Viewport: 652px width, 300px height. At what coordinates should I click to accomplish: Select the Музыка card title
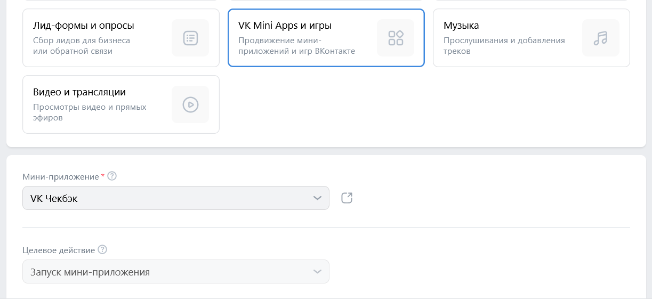[461, 26]
